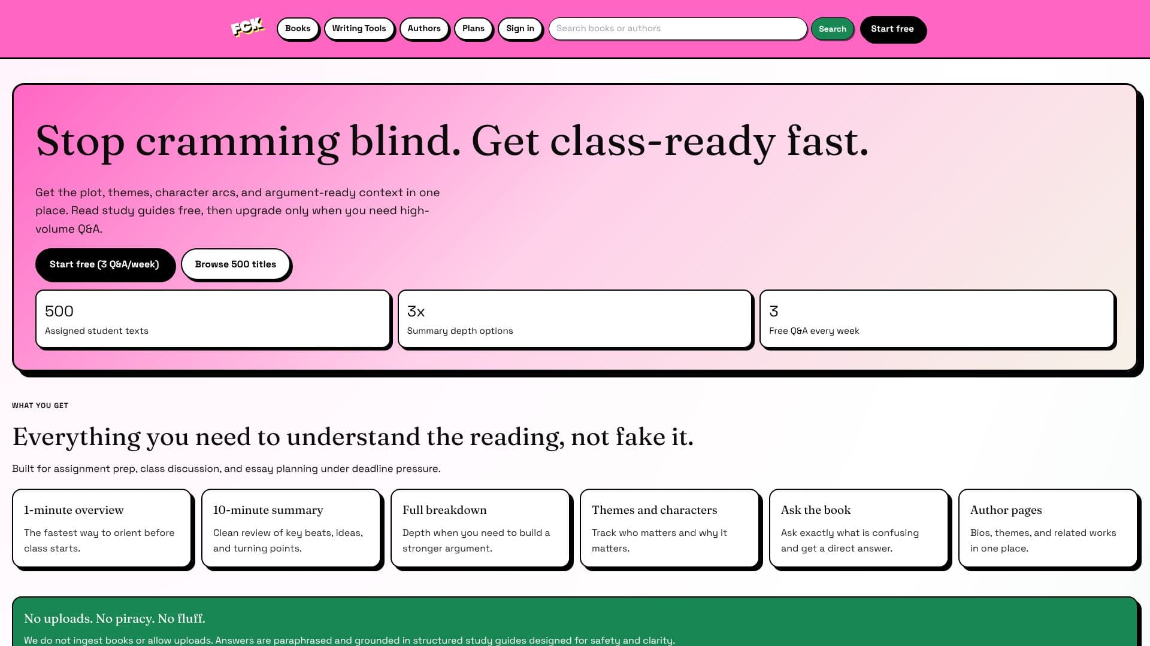
Task: Select the 3 Free Q&A every week card
Action: pyautogui.click(x=937, y=319)
